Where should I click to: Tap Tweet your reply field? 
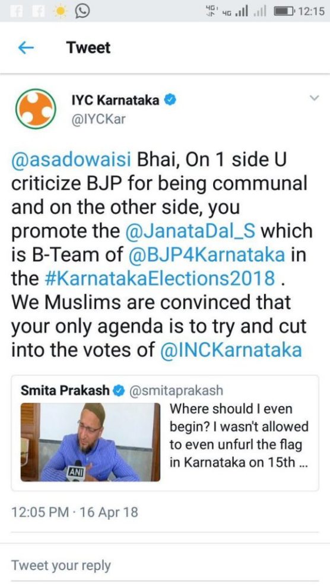(164, 565)
